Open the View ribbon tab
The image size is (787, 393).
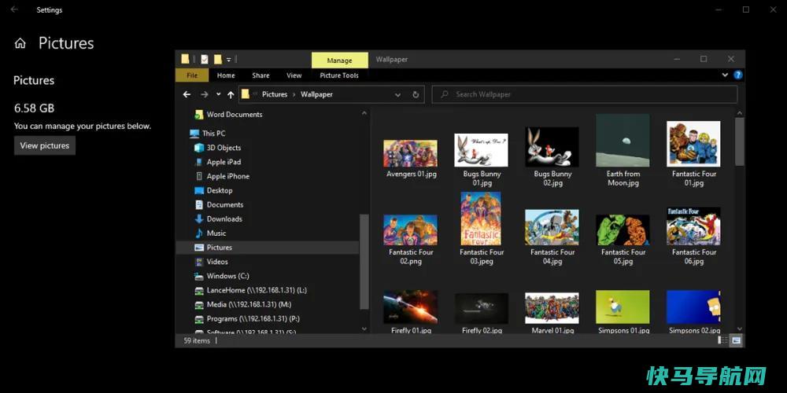tap(294, 75)
